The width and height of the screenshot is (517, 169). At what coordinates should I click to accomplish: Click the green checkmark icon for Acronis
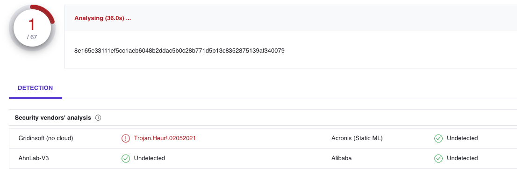(x=438, y=138)
